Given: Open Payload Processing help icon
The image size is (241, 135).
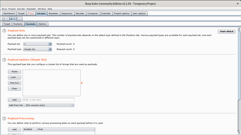Looking at the screenshot, I should (4, 118).
